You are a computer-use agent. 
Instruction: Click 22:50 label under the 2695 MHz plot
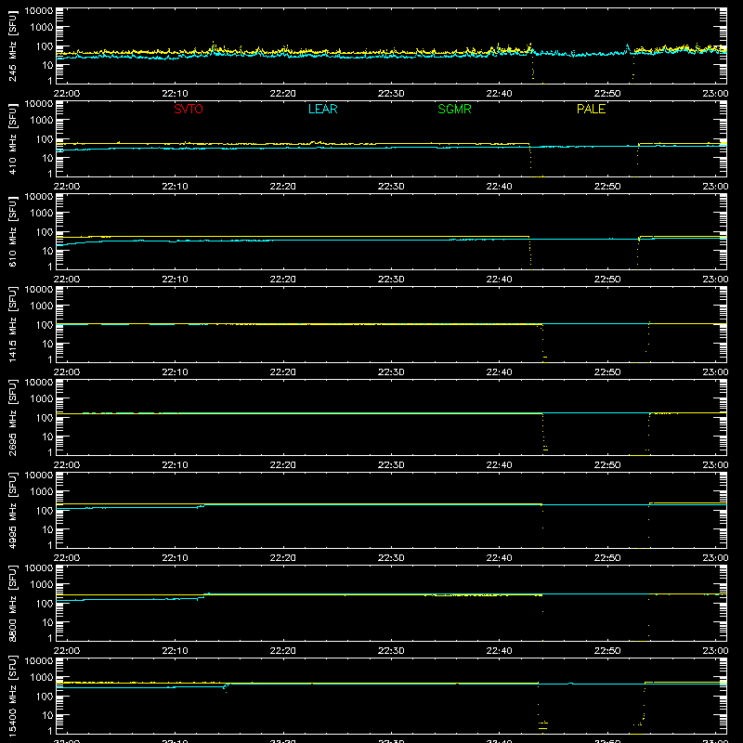coord(607,465)
